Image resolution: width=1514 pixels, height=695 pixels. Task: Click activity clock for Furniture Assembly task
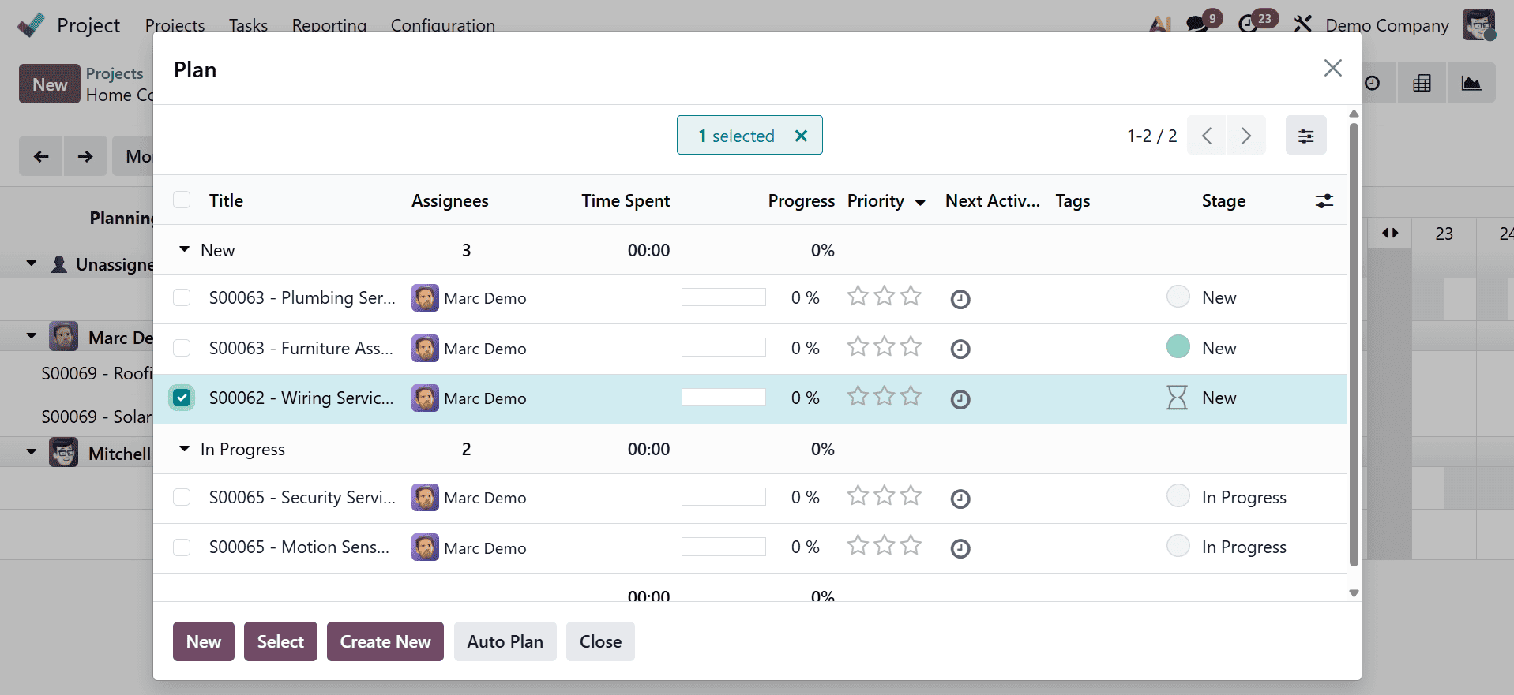point(960,349)
